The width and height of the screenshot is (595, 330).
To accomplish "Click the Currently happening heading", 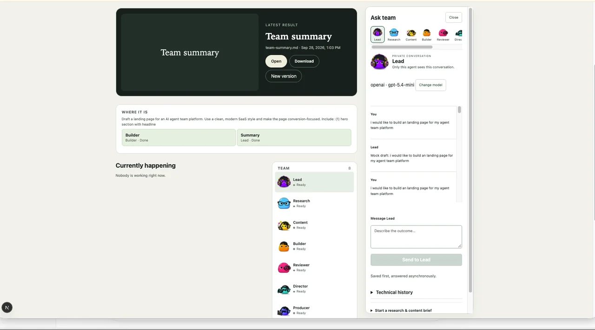I will pyautogui.click(x=145, y=165).
